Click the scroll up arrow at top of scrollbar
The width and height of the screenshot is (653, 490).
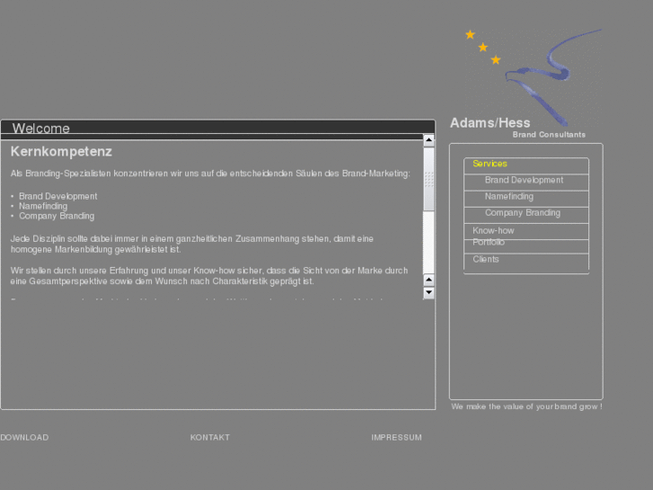coord(428,140)
